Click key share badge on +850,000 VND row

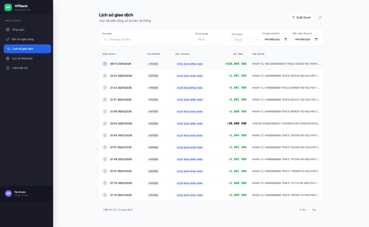pos(189,64)
